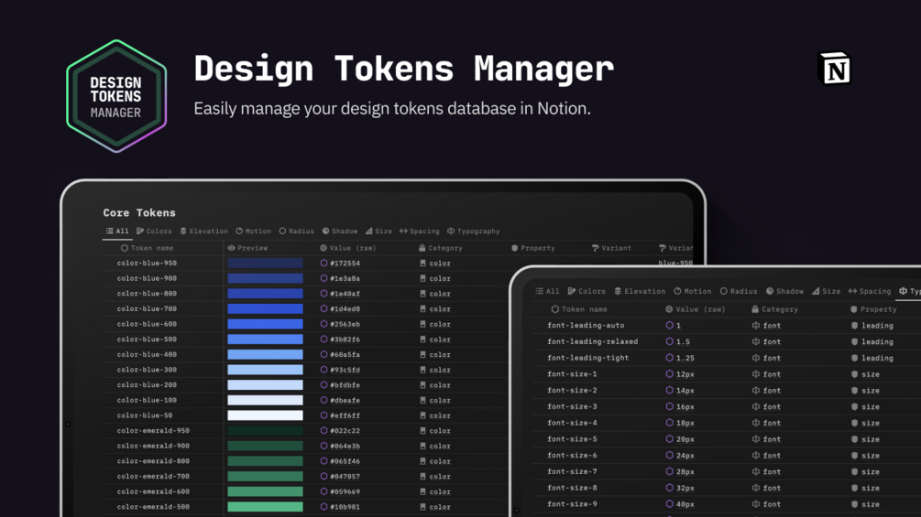This screenshot has height=517, width=921.
Task: Select the color-emerald-950 token name
Action: click(153, 431)
